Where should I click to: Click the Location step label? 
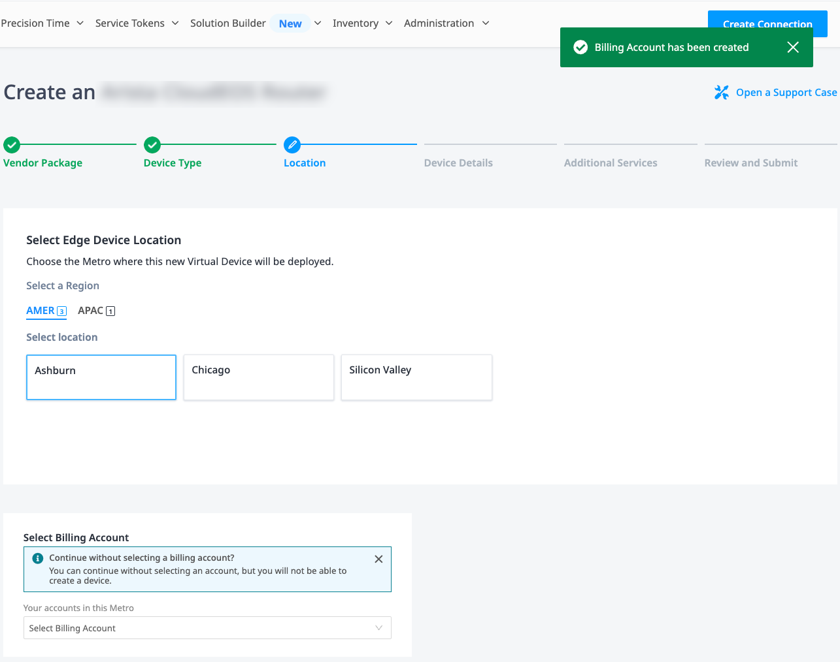point(305,163)
